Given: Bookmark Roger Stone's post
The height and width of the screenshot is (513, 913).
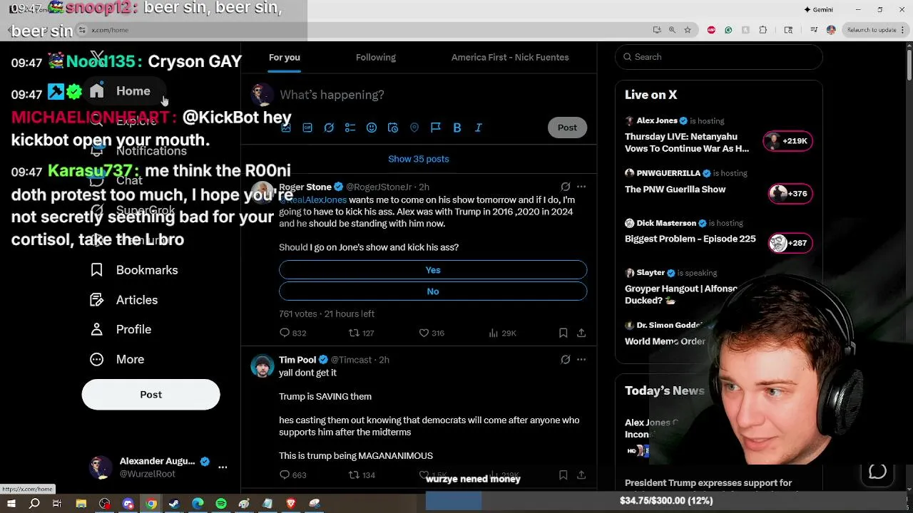Looking at the screenshot, I should (x=563, y=333).
